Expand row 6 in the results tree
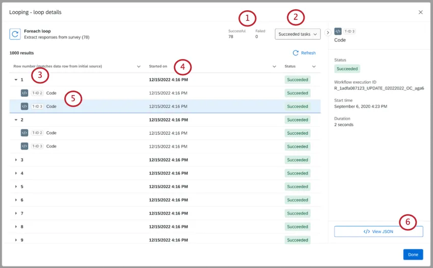This screenshot has width=433, height=268. 16,200
